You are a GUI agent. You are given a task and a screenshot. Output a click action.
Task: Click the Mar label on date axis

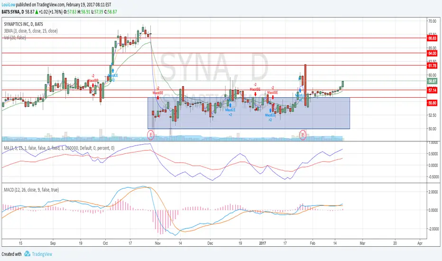point(362,243)
